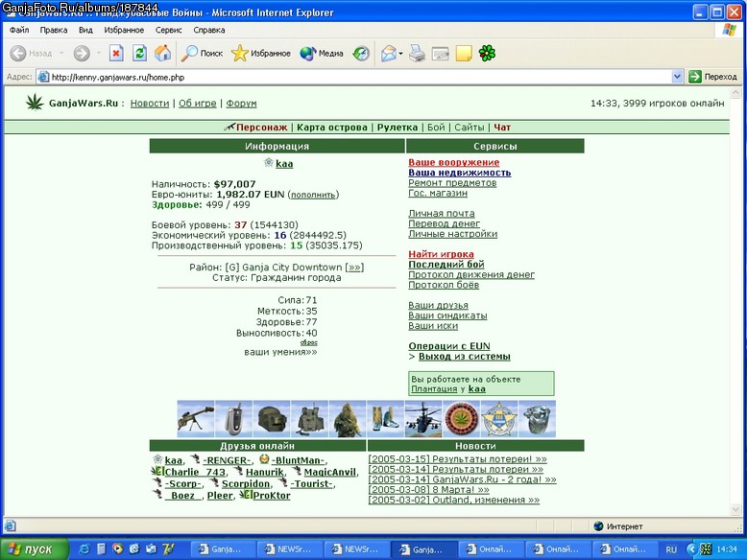Open the Файл menu
This screenshot has height=560, width=747.
(x=19, y=30)
